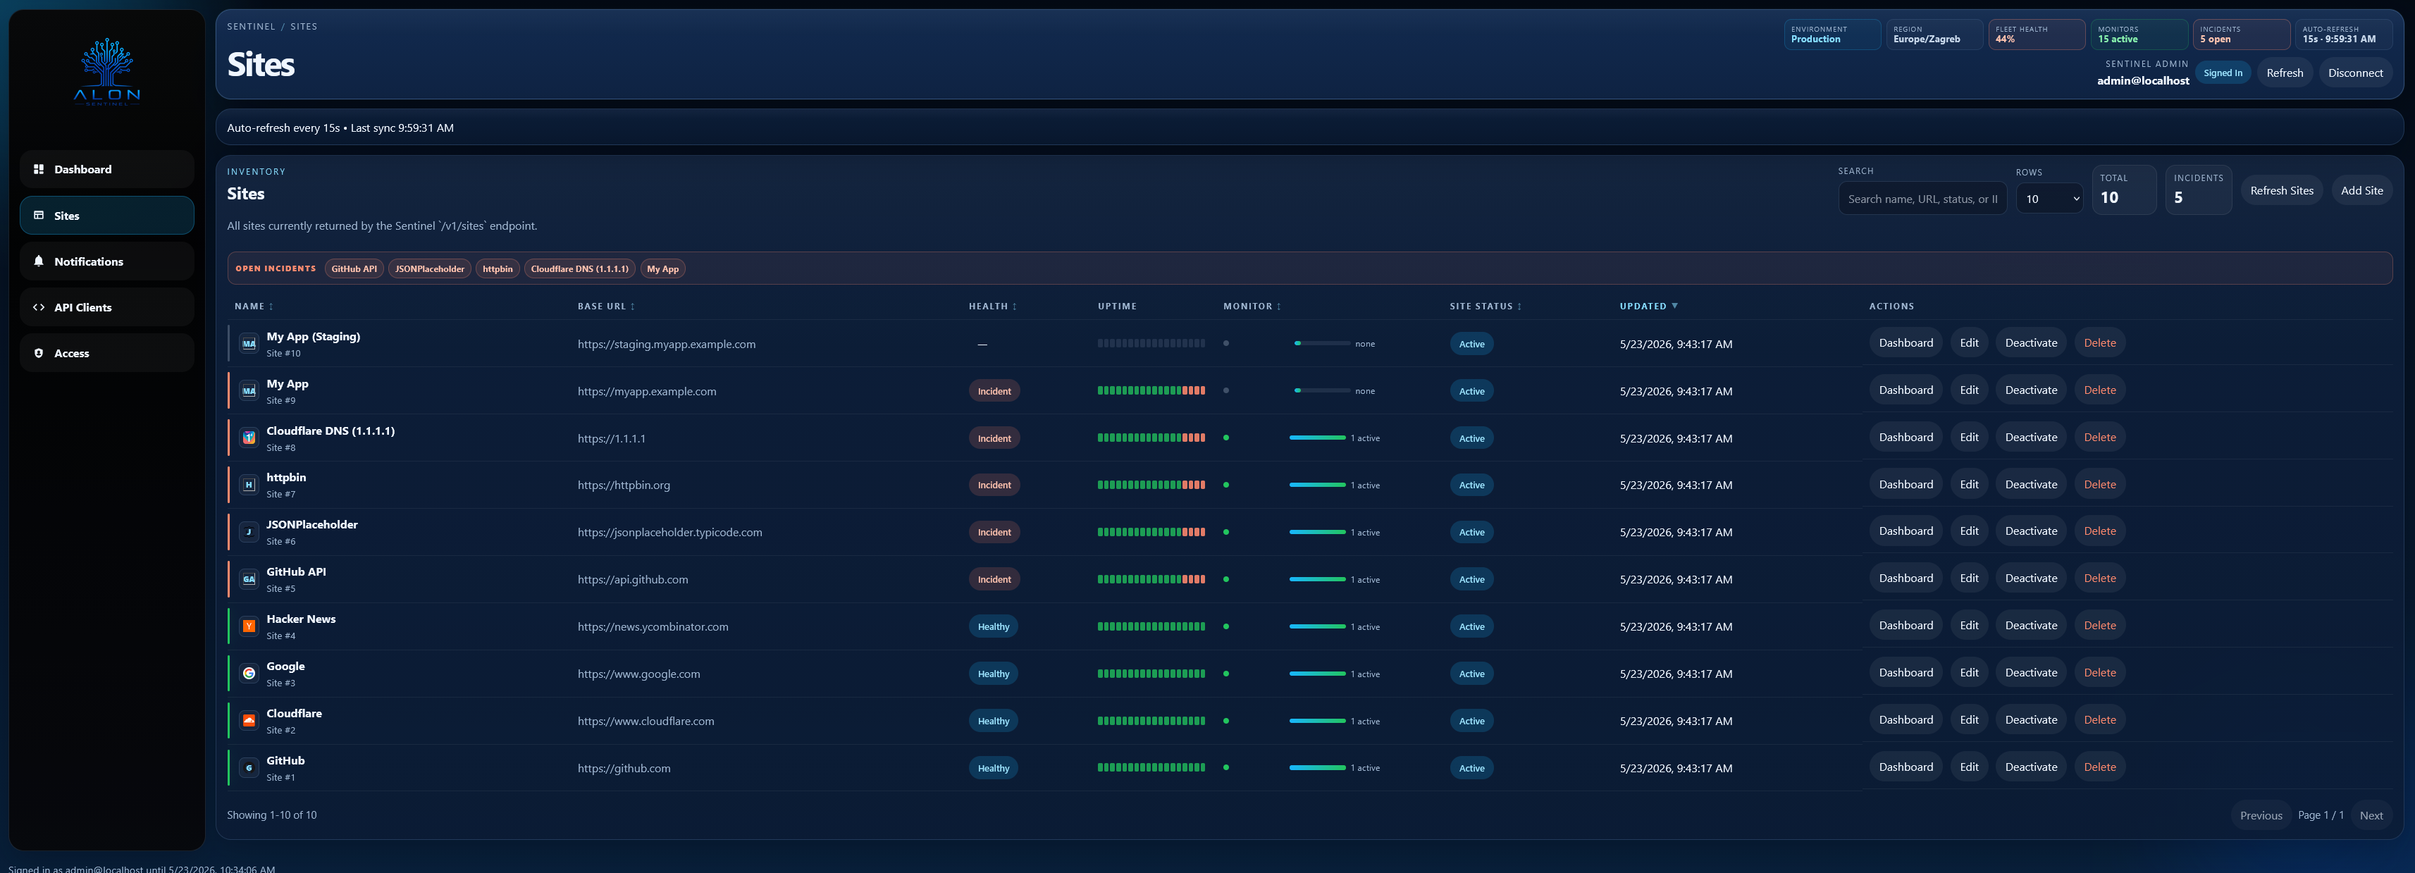
Task: Deactivate the Google site
Action: coord(2031,672)
